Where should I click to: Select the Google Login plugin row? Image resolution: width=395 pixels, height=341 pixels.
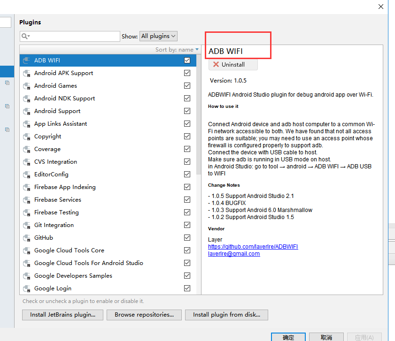click(108, 288)
